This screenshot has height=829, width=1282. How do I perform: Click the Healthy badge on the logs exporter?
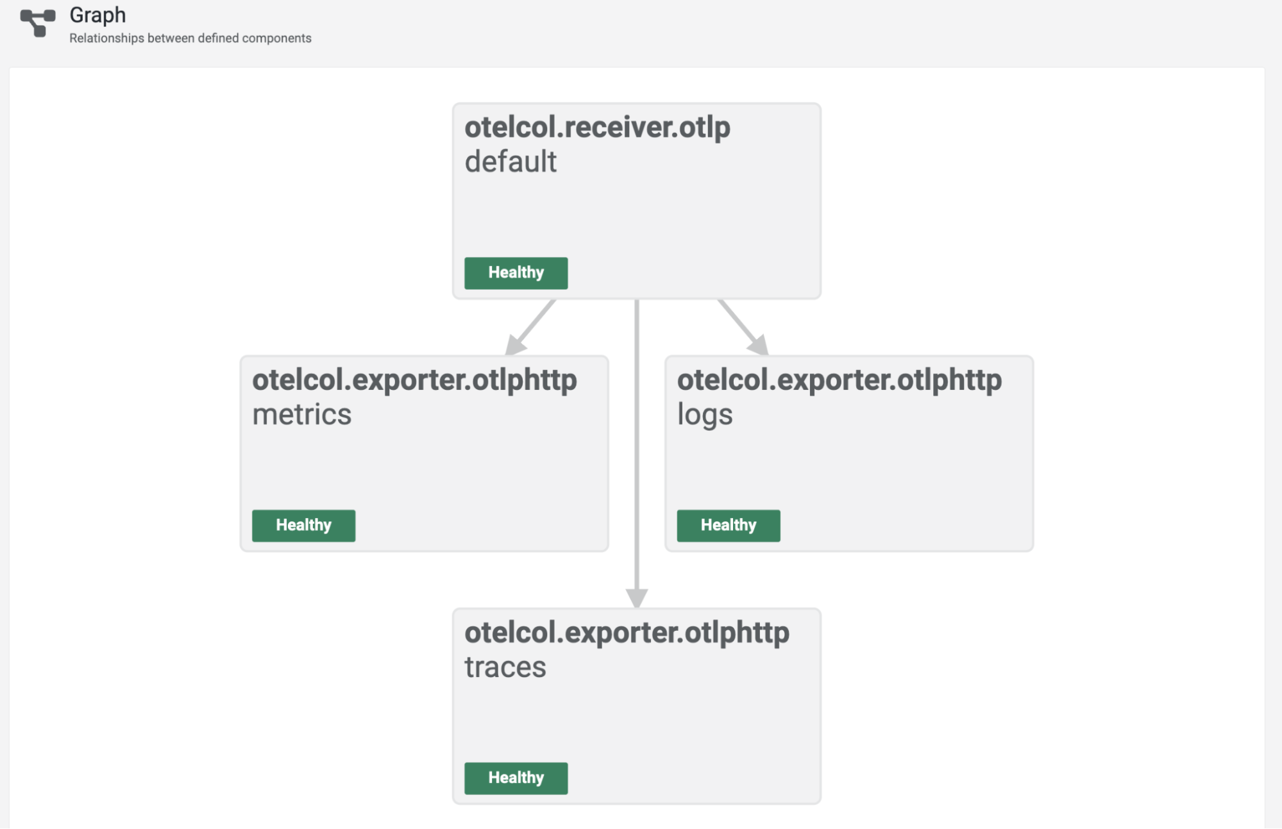[728, 525]
